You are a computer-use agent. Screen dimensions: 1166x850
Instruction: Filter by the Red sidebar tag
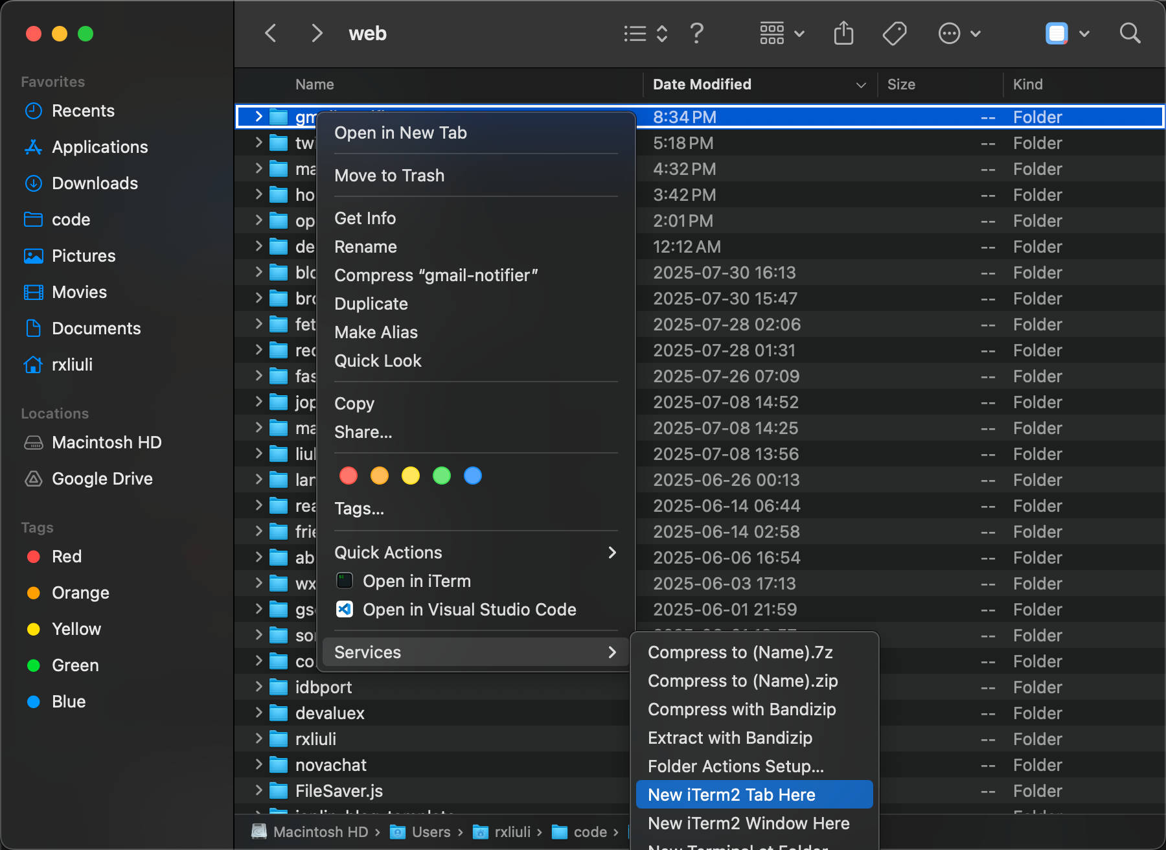point(54,557)
